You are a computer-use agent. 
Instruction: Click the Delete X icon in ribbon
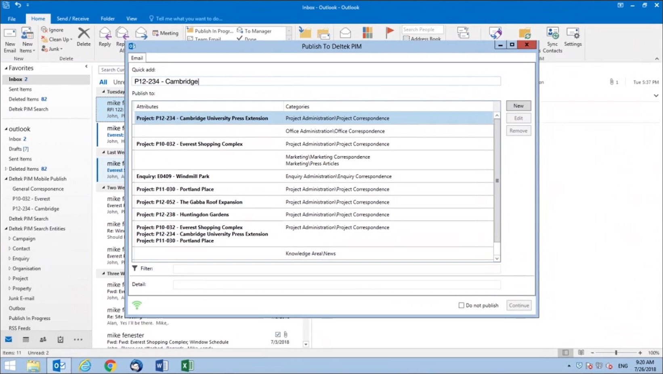point(84,34)
